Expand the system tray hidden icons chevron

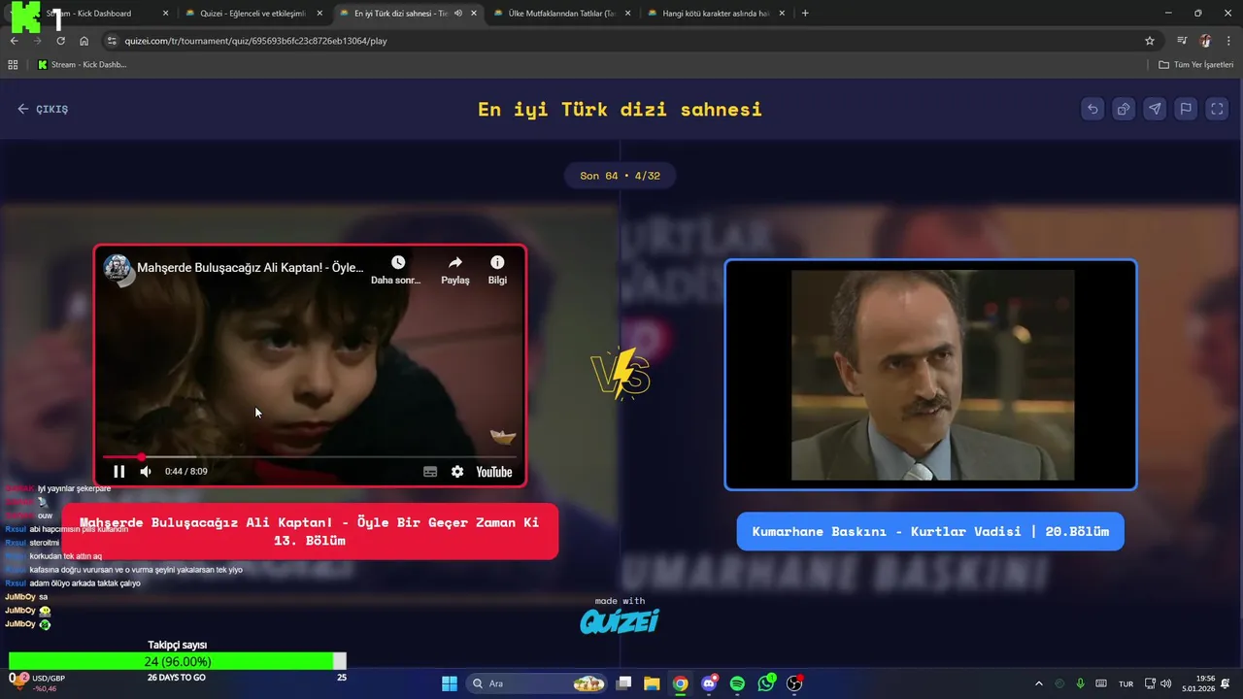1038,683
